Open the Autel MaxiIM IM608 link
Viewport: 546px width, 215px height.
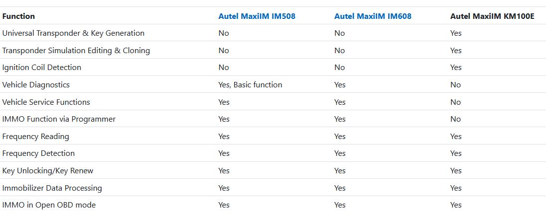pos(373,16)
